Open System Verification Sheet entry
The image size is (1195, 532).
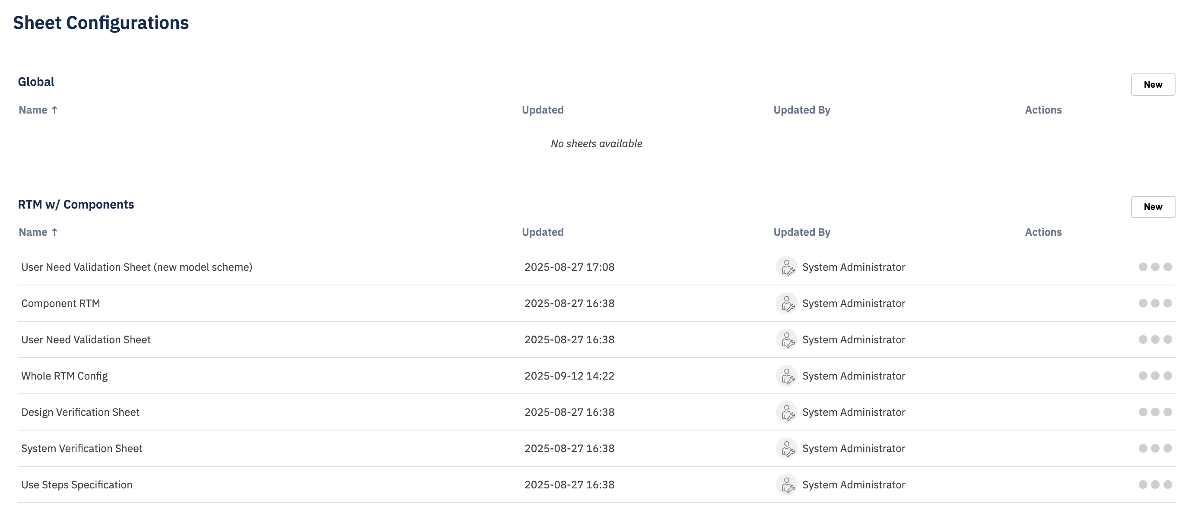click(82, 449)
